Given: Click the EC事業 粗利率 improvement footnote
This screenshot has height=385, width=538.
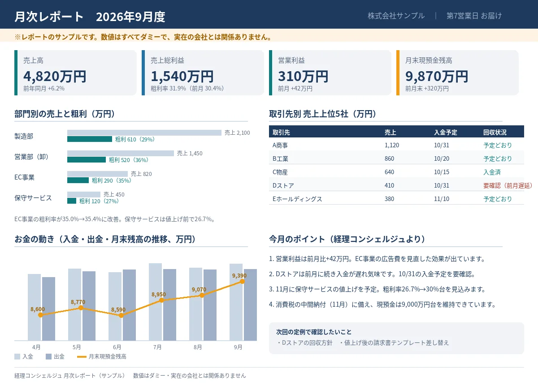Looking at the screenshot, I should click(115, 219).
